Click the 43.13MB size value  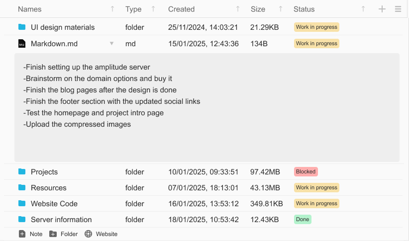tap(265, 188)
